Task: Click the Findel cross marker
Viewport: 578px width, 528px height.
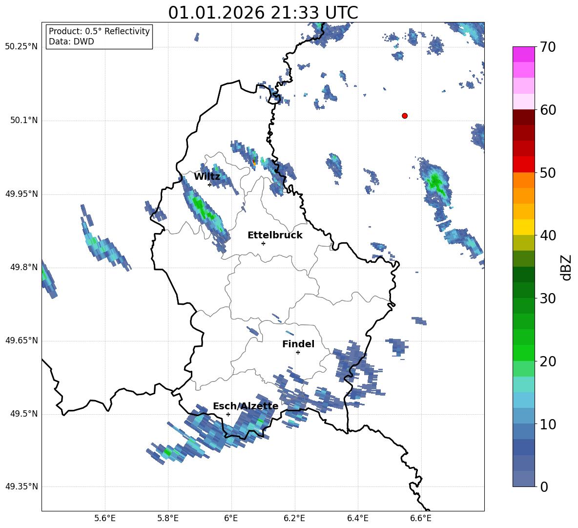Action: click(298, 352)
